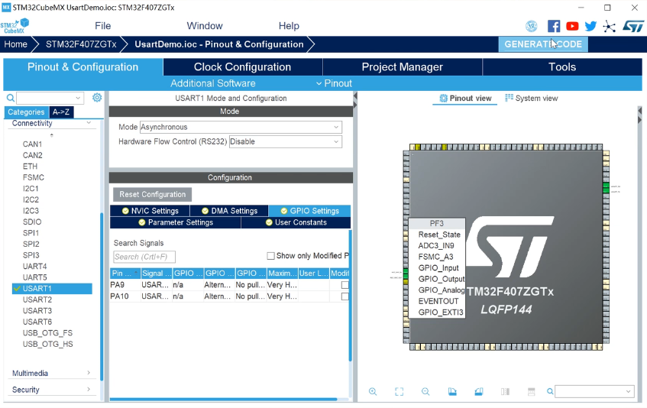647x408 pixels.
Task: Switch to the A->Z list tab
Action: tap(61, 112)
